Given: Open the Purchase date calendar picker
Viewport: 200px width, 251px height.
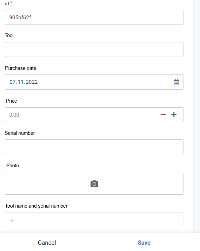Looking at the screenshot, I should point(177,82).
